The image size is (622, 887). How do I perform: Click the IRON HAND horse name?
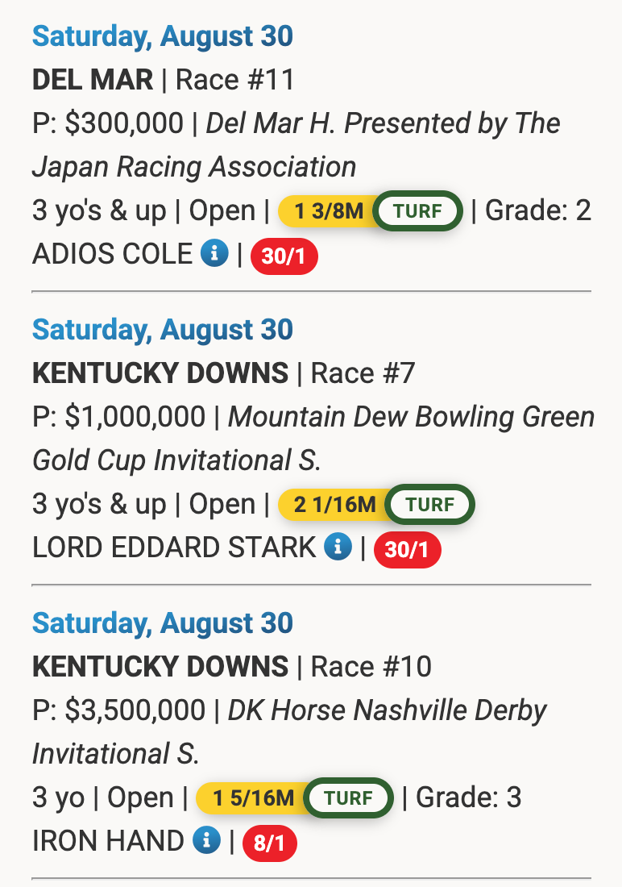pyautogui.click(x=107, y=842)
